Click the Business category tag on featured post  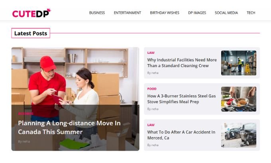tap(26, 114)
